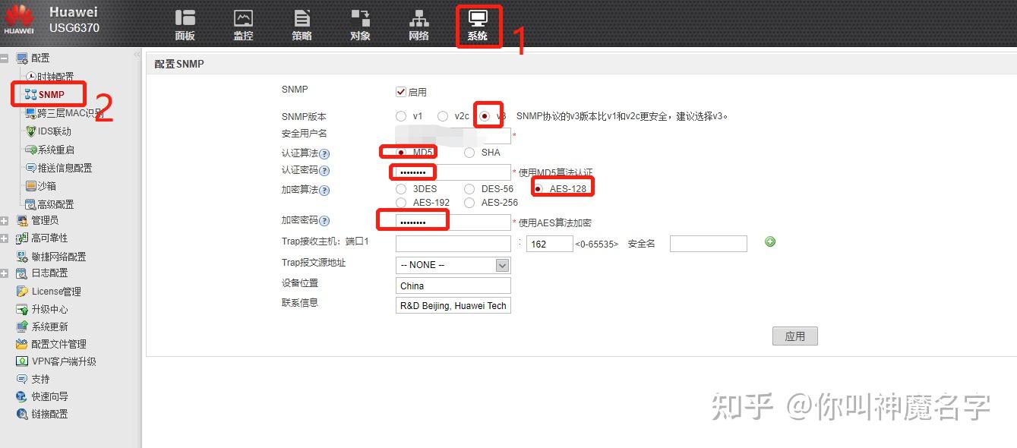Choose MD5 authentication algorithm

(x=401, y=153)
